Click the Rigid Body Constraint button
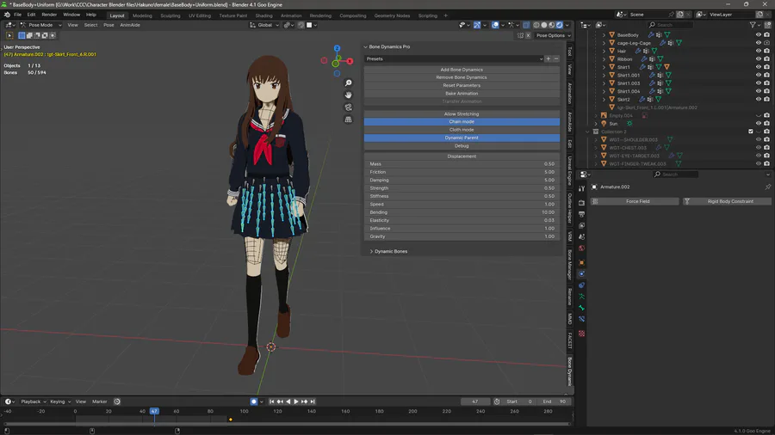 (727, 201)
